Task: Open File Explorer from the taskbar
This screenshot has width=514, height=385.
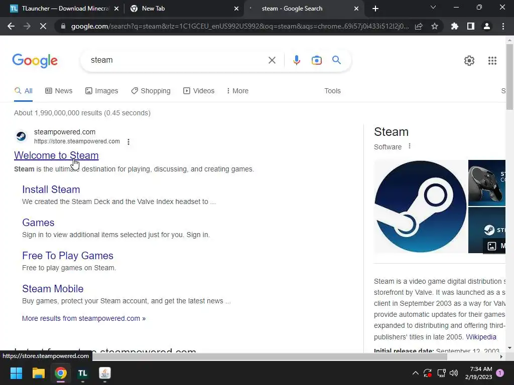Action: click(x=38, y=373)
